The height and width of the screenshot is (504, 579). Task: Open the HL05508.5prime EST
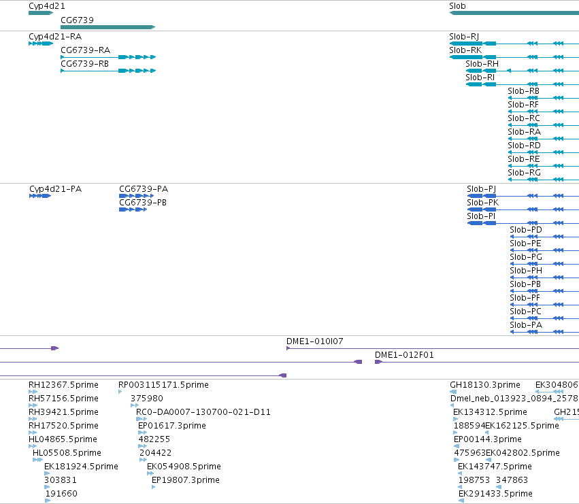point(37,460)
